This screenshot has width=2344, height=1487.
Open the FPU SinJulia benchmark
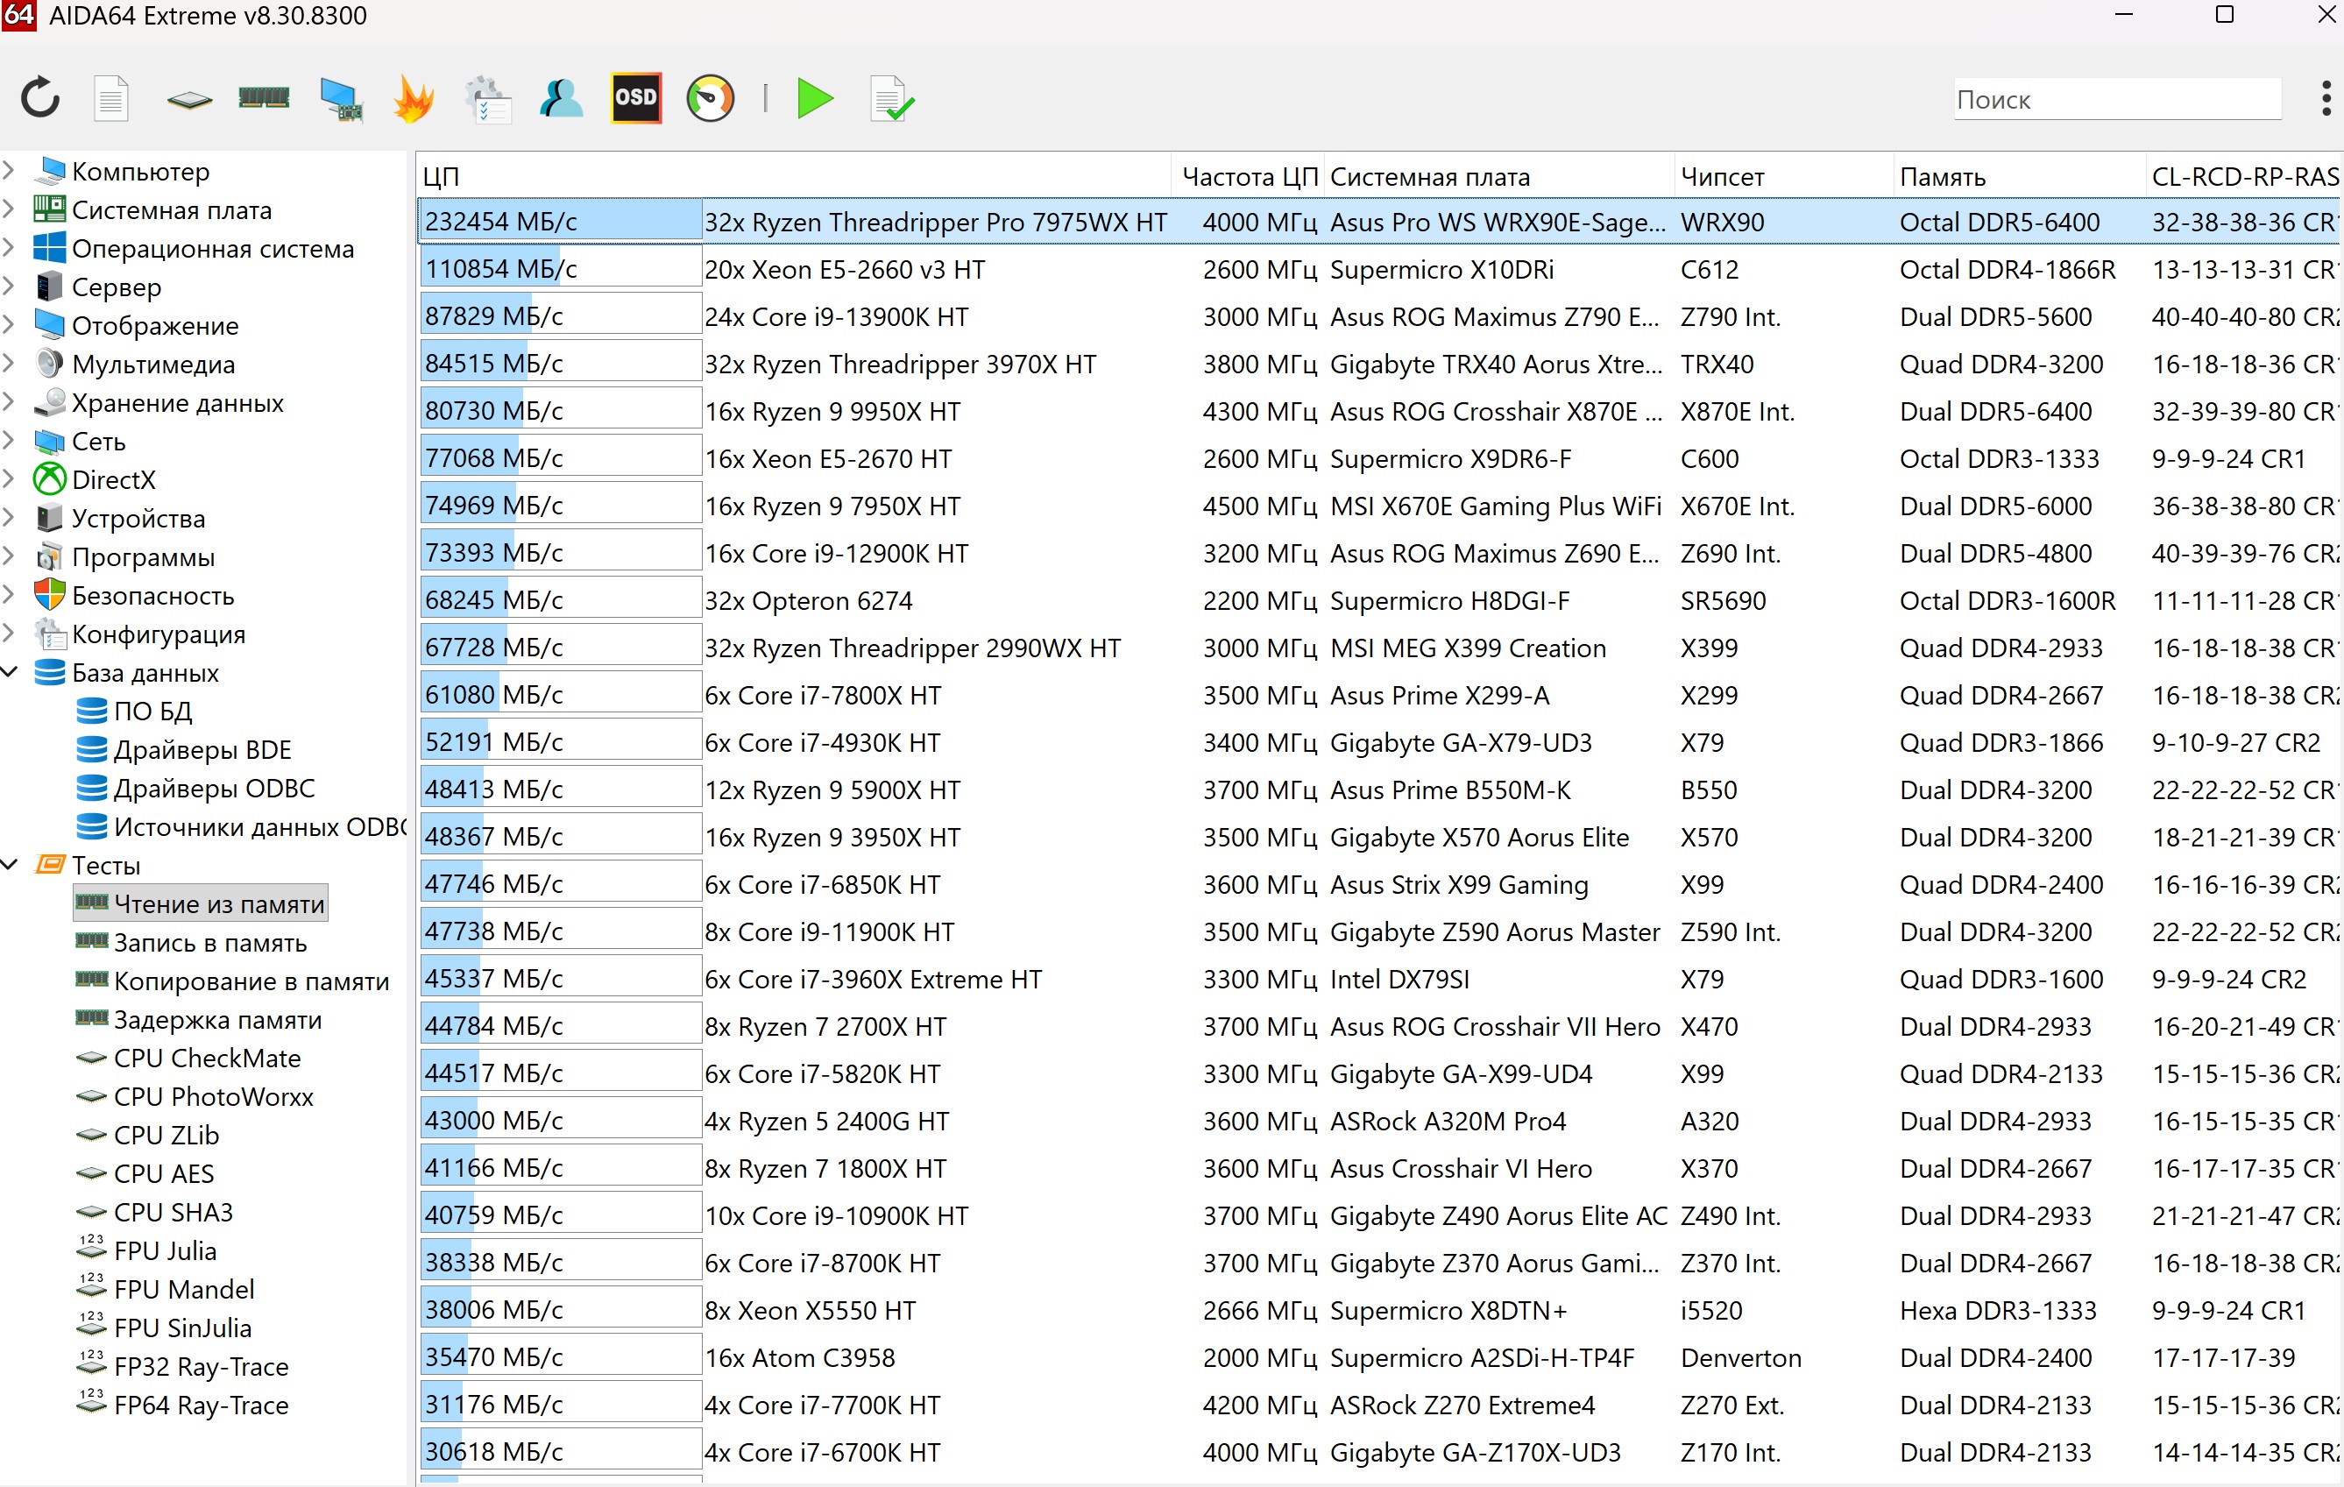(183, 1328)
